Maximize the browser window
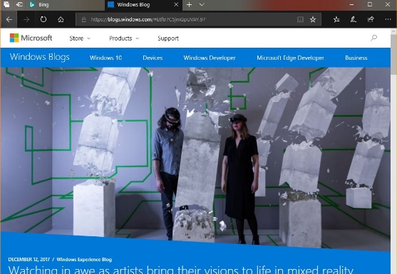This screenshot has height=274, width=397. tap(370, 4)
